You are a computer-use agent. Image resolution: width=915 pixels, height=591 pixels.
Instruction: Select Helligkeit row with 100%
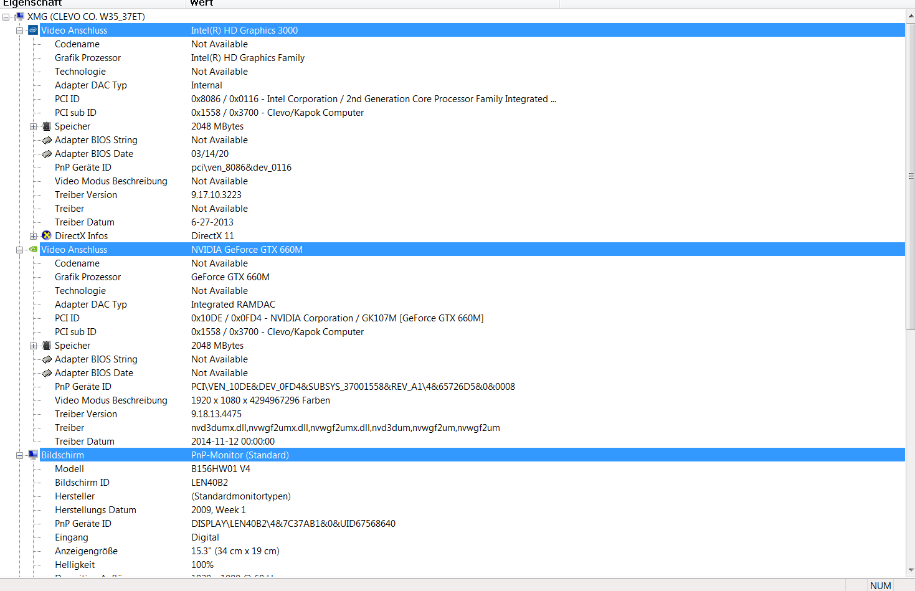472,565
